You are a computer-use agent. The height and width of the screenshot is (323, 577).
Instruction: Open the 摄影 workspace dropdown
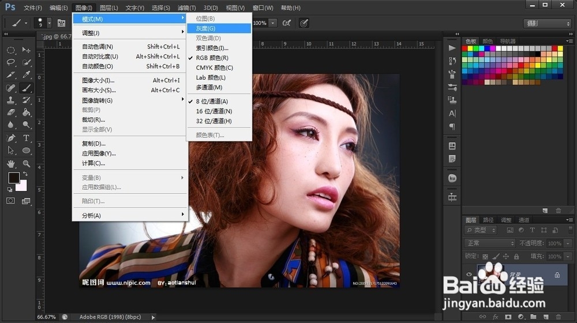click(547, 23)
